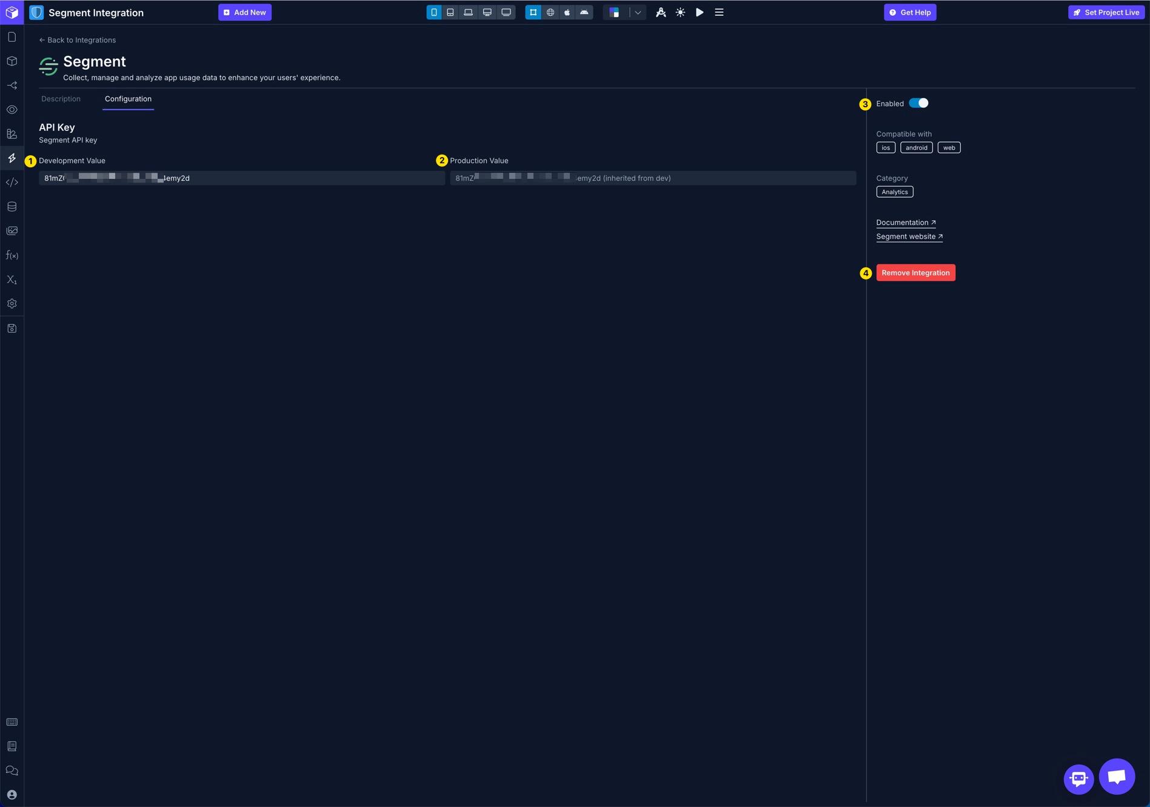Viewport: 1150px width, 807px height.
Task: Select the frame canvas view button
Action: (x=533, y=12)
